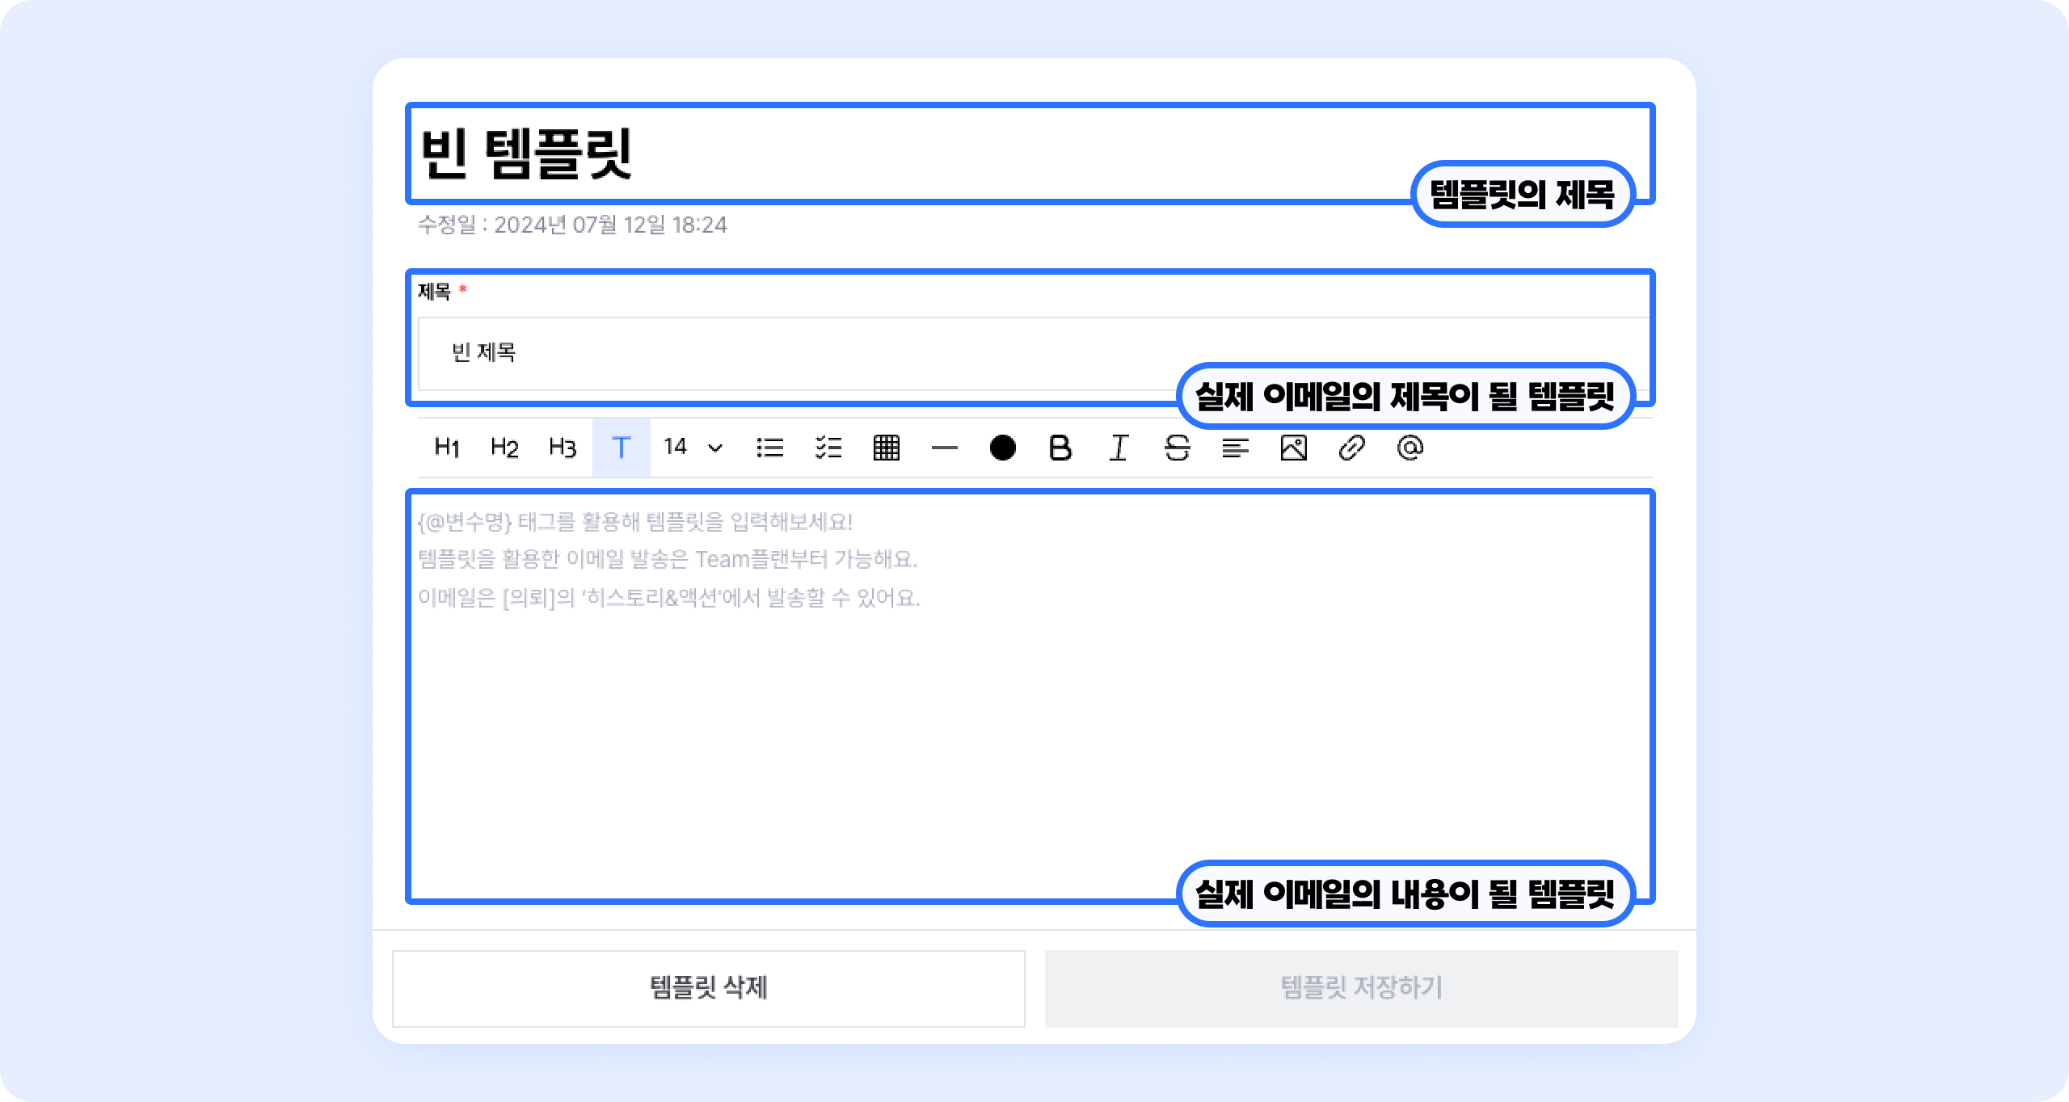The width and height of the screenshot is (2069, 1102).
Task: Insert a horizontal divider line
Action: click(944, 448)
